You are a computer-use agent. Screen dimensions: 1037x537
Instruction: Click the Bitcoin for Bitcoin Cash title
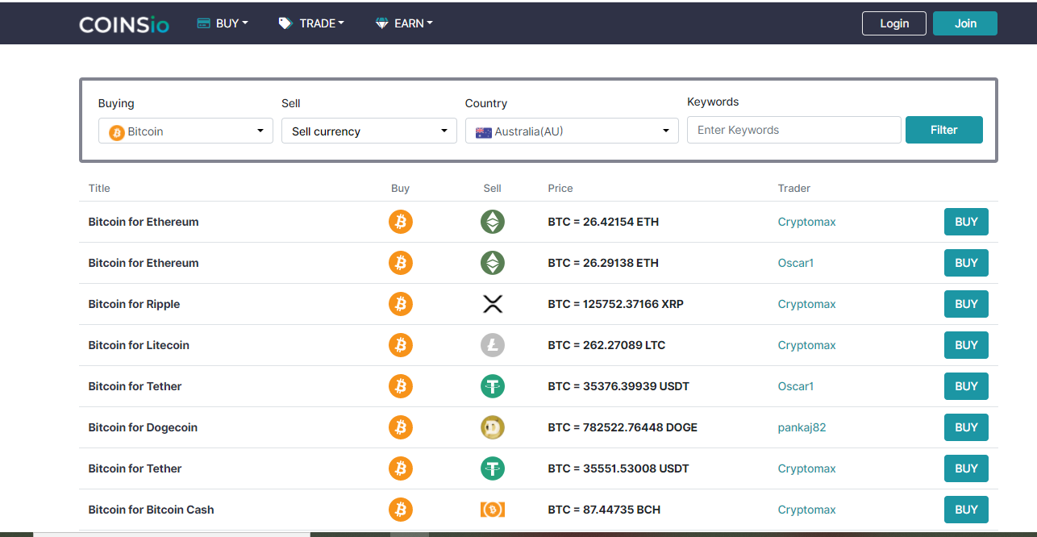click(x=151, y=510)
